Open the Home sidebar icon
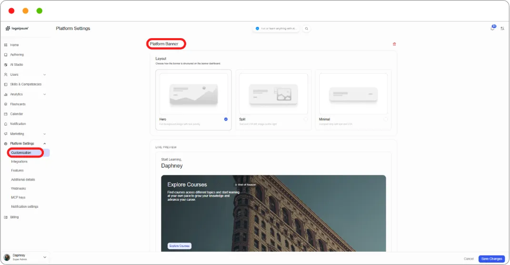 (x=6, y=45)
